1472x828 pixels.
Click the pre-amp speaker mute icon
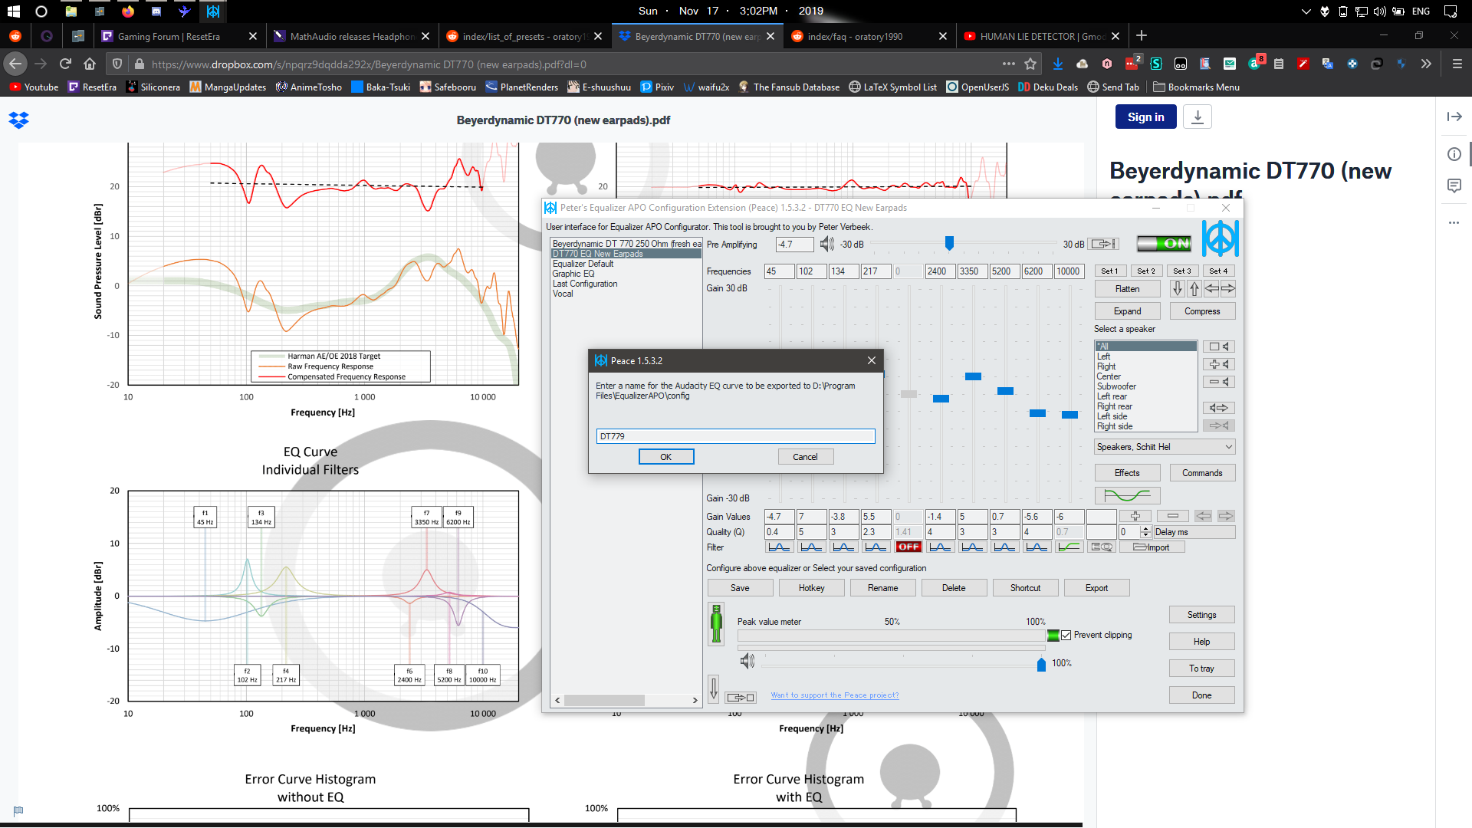coord(826,244)
